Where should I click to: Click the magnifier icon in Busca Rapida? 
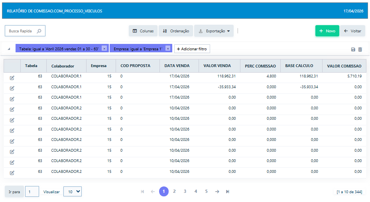click(x=39, y=31)
